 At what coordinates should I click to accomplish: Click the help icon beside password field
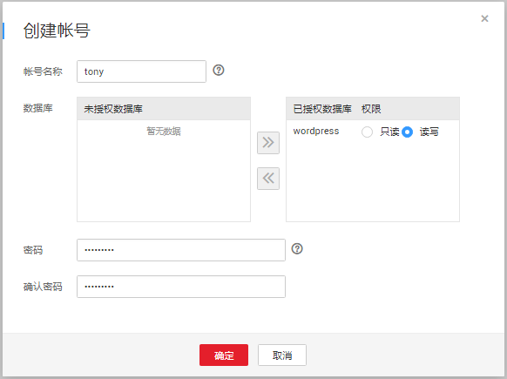pos(297,248)
